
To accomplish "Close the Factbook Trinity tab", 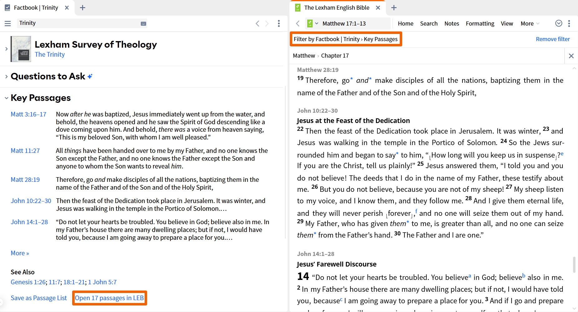I will pos(67,8).
